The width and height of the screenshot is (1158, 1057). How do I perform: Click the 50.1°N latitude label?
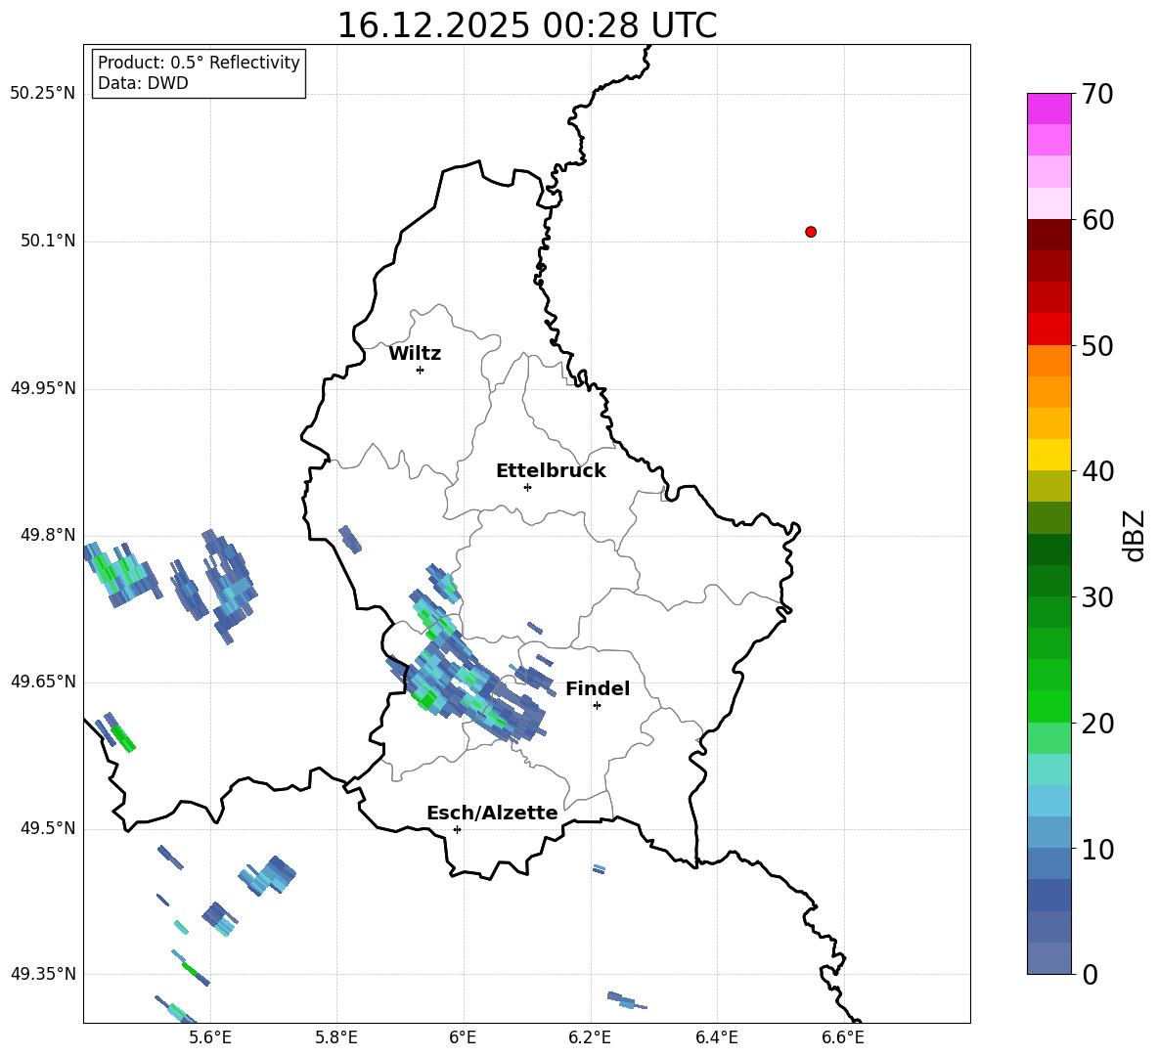pyautogui.click(x=47, y=241)
